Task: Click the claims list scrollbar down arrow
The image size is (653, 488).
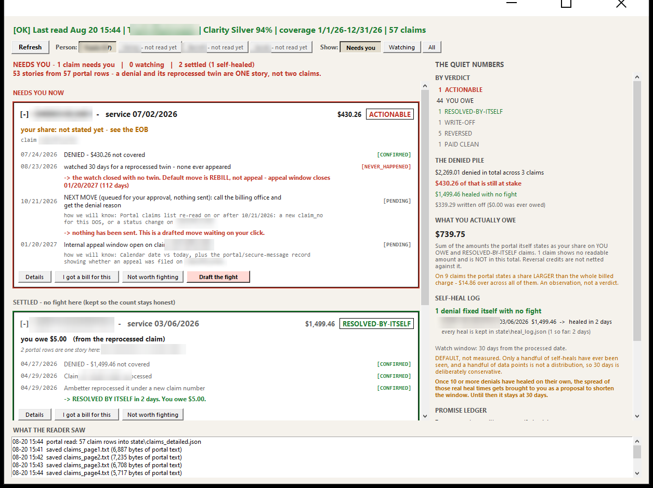Action: click(x=424, y=416)
